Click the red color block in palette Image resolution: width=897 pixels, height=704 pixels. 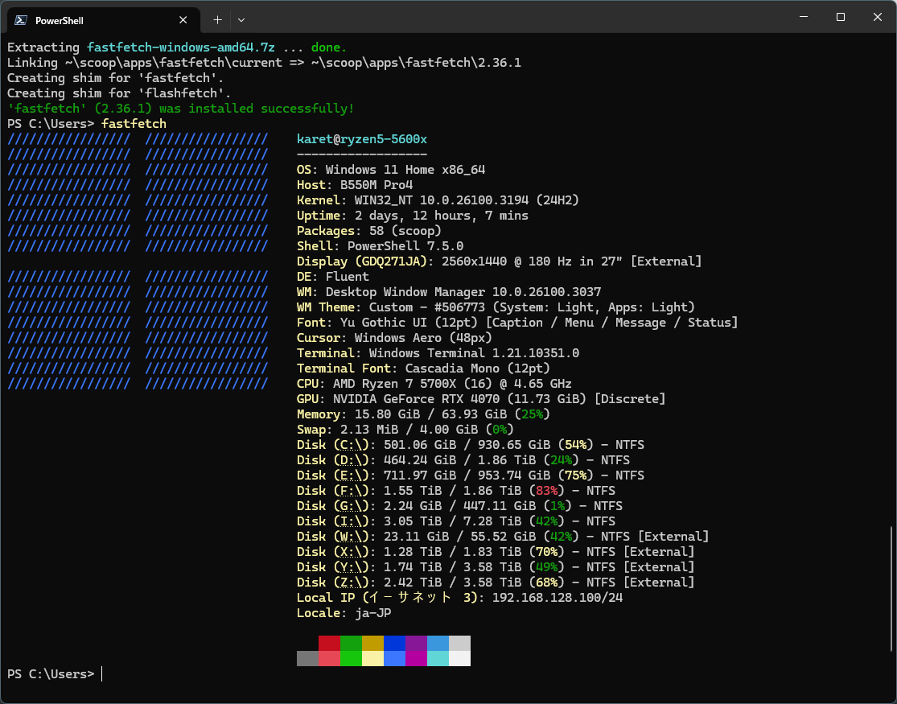[x=330, y=644]
